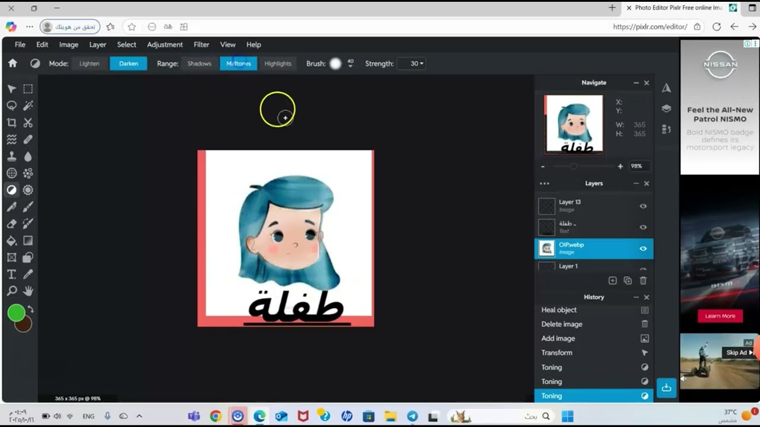Select the eyedropper Picker tool
Screen dimensions: 760x427
28,275
